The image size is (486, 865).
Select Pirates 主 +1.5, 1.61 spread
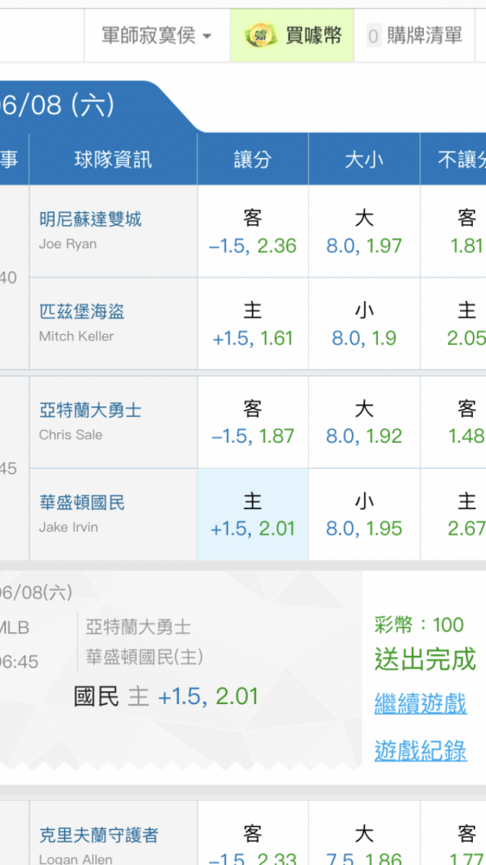tap(253, 324)
